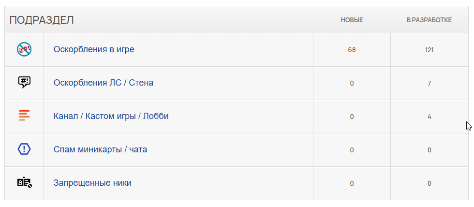Click in-progress count in Спам миникарты row
Screen dimensions: 474x207
(430, 150)
